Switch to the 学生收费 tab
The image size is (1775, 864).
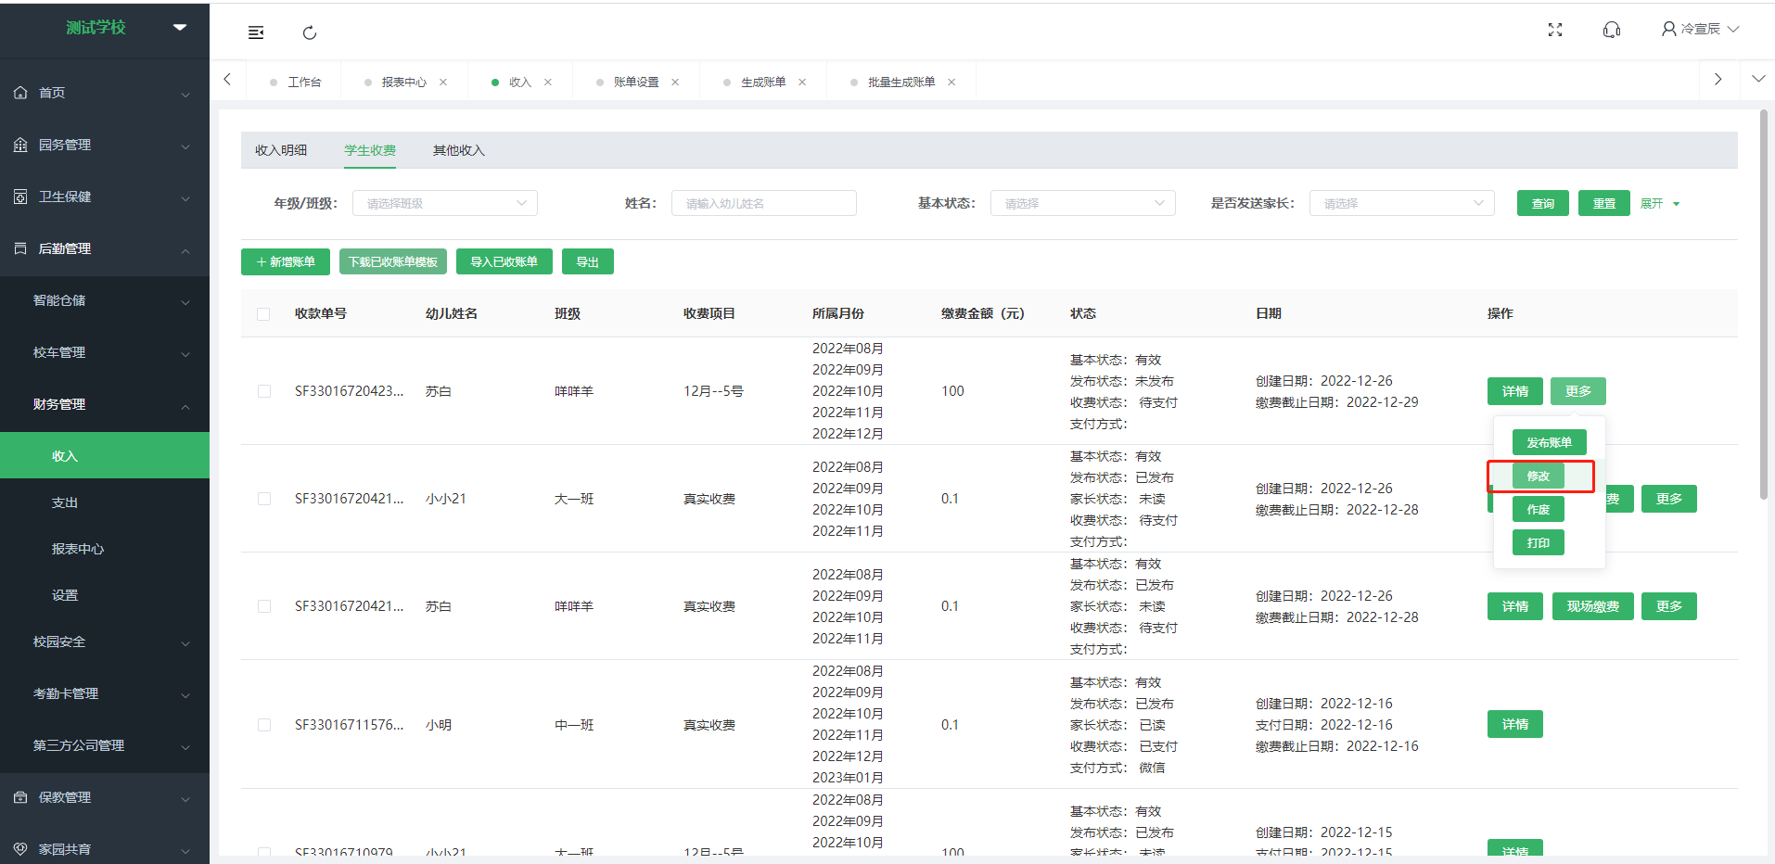coord(370,150)
